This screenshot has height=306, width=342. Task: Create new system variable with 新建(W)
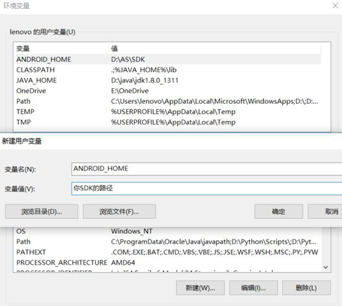pyautogui.click(x=200, y=288)
